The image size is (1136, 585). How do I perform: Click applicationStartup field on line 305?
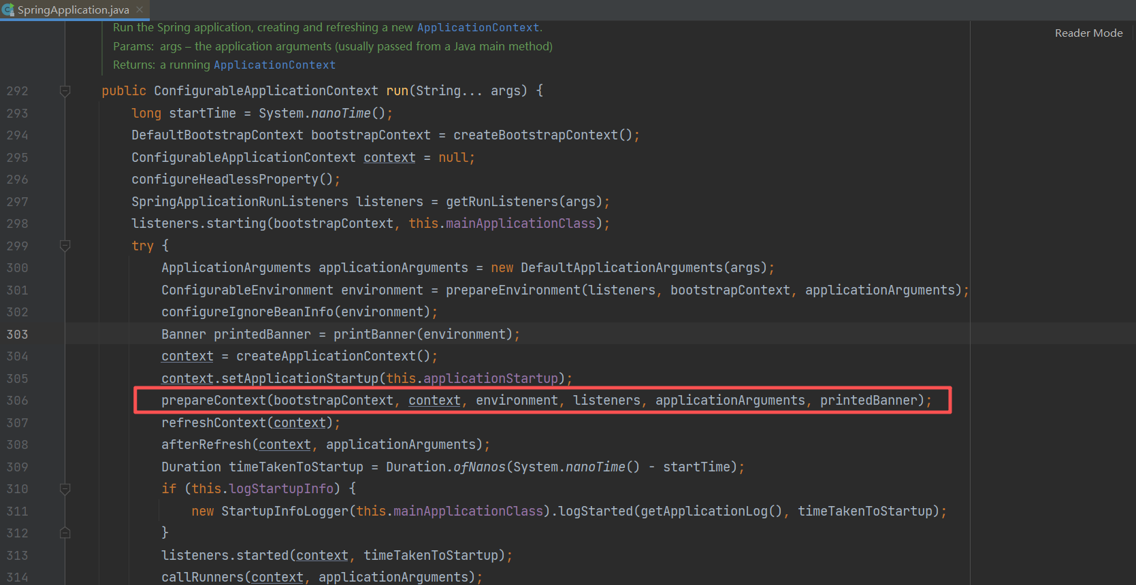[491, 378]
